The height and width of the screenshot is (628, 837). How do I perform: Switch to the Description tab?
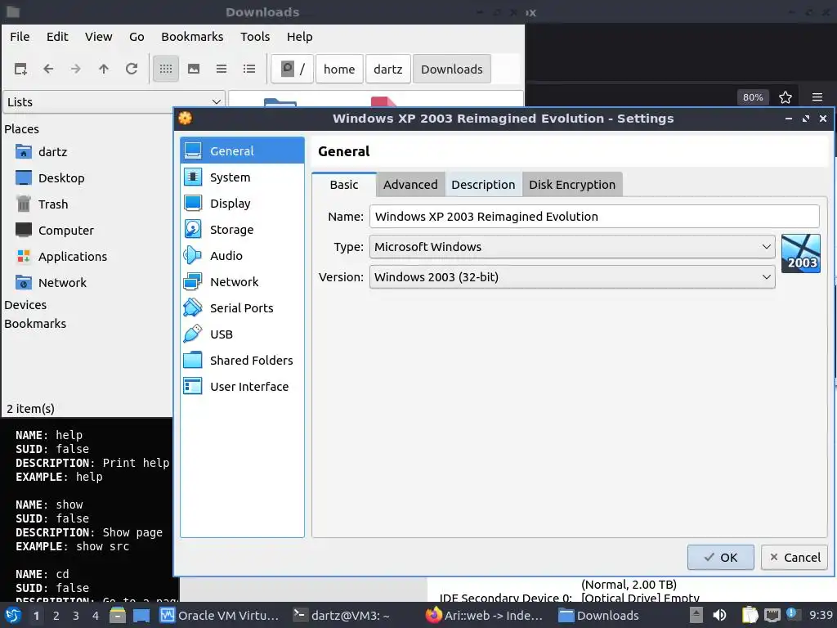483,185
